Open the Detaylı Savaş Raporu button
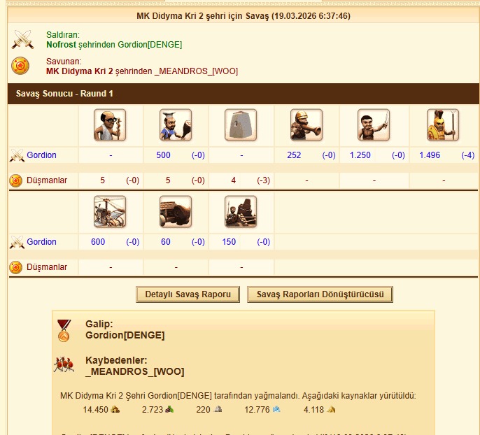 [188, 294]
